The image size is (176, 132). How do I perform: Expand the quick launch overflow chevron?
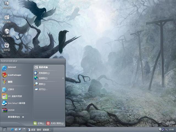pyautogui.click(x=24, y=129)
